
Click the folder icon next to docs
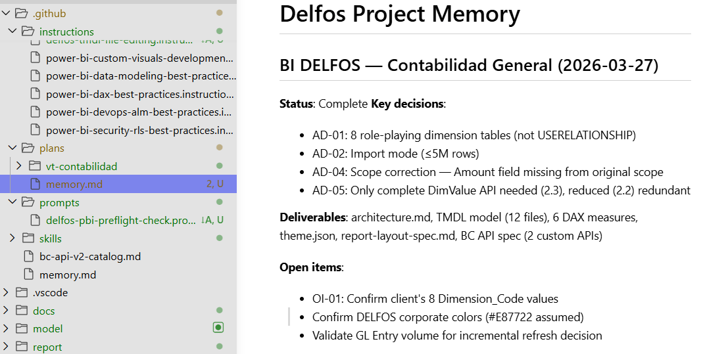click(21, 311)
